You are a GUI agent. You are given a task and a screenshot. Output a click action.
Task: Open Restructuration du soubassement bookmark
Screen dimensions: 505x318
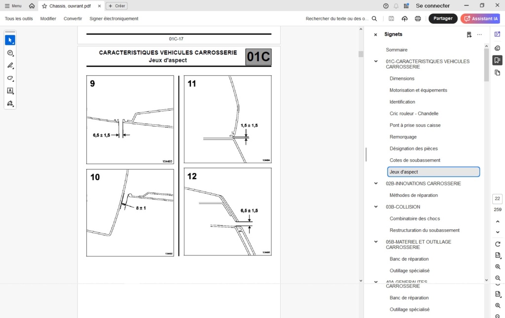point(425,230)
